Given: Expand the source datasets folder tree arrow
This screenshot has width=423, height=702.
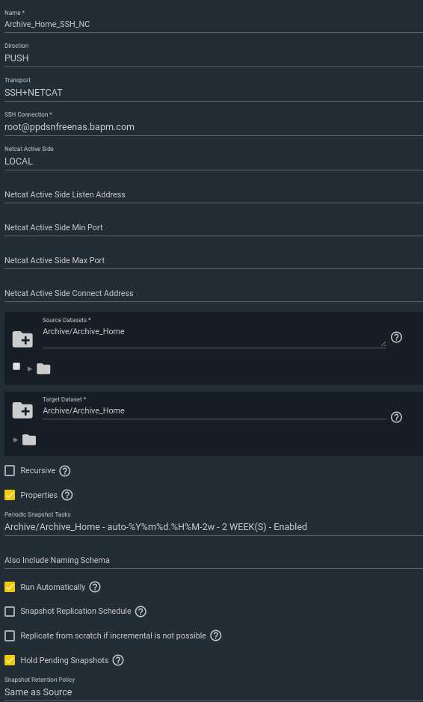Looking at the screenshot, I should (x=30, y=369).
